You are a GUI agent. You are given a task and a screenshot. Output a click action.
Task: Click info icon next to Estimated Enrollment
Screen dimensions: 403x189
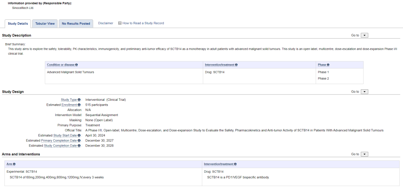click(x=79, y=105)
